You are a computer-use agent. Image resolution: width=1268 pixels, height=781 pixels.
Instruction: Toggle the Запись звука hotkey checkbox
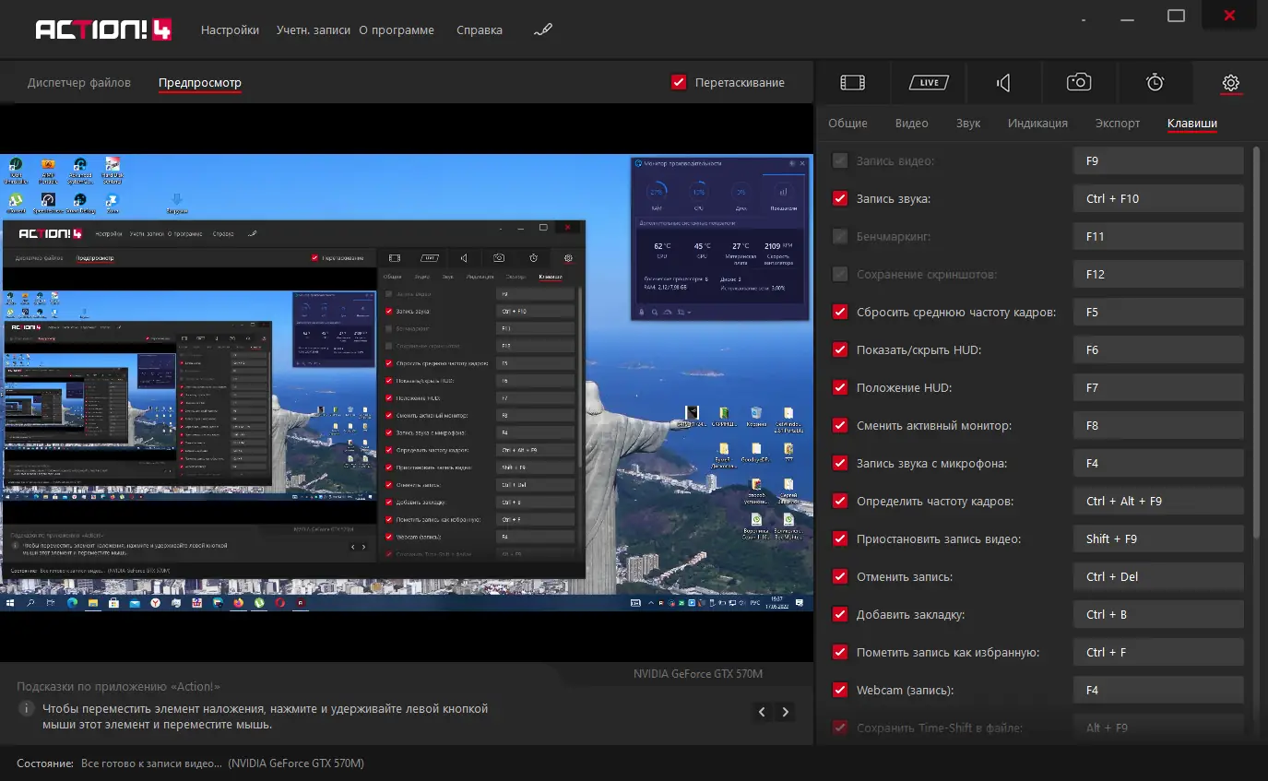click(839, 198)
